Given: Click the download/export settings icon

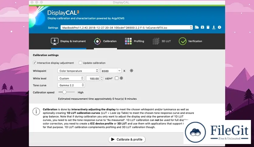Looking at the screenshot, I should (214, 27).
